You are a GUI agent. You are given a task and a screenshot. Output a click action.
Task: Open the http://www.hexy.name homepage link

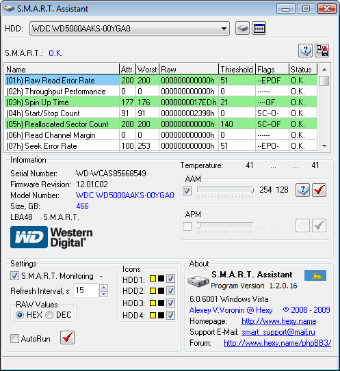pyautogui.click(x=279, y=321)
